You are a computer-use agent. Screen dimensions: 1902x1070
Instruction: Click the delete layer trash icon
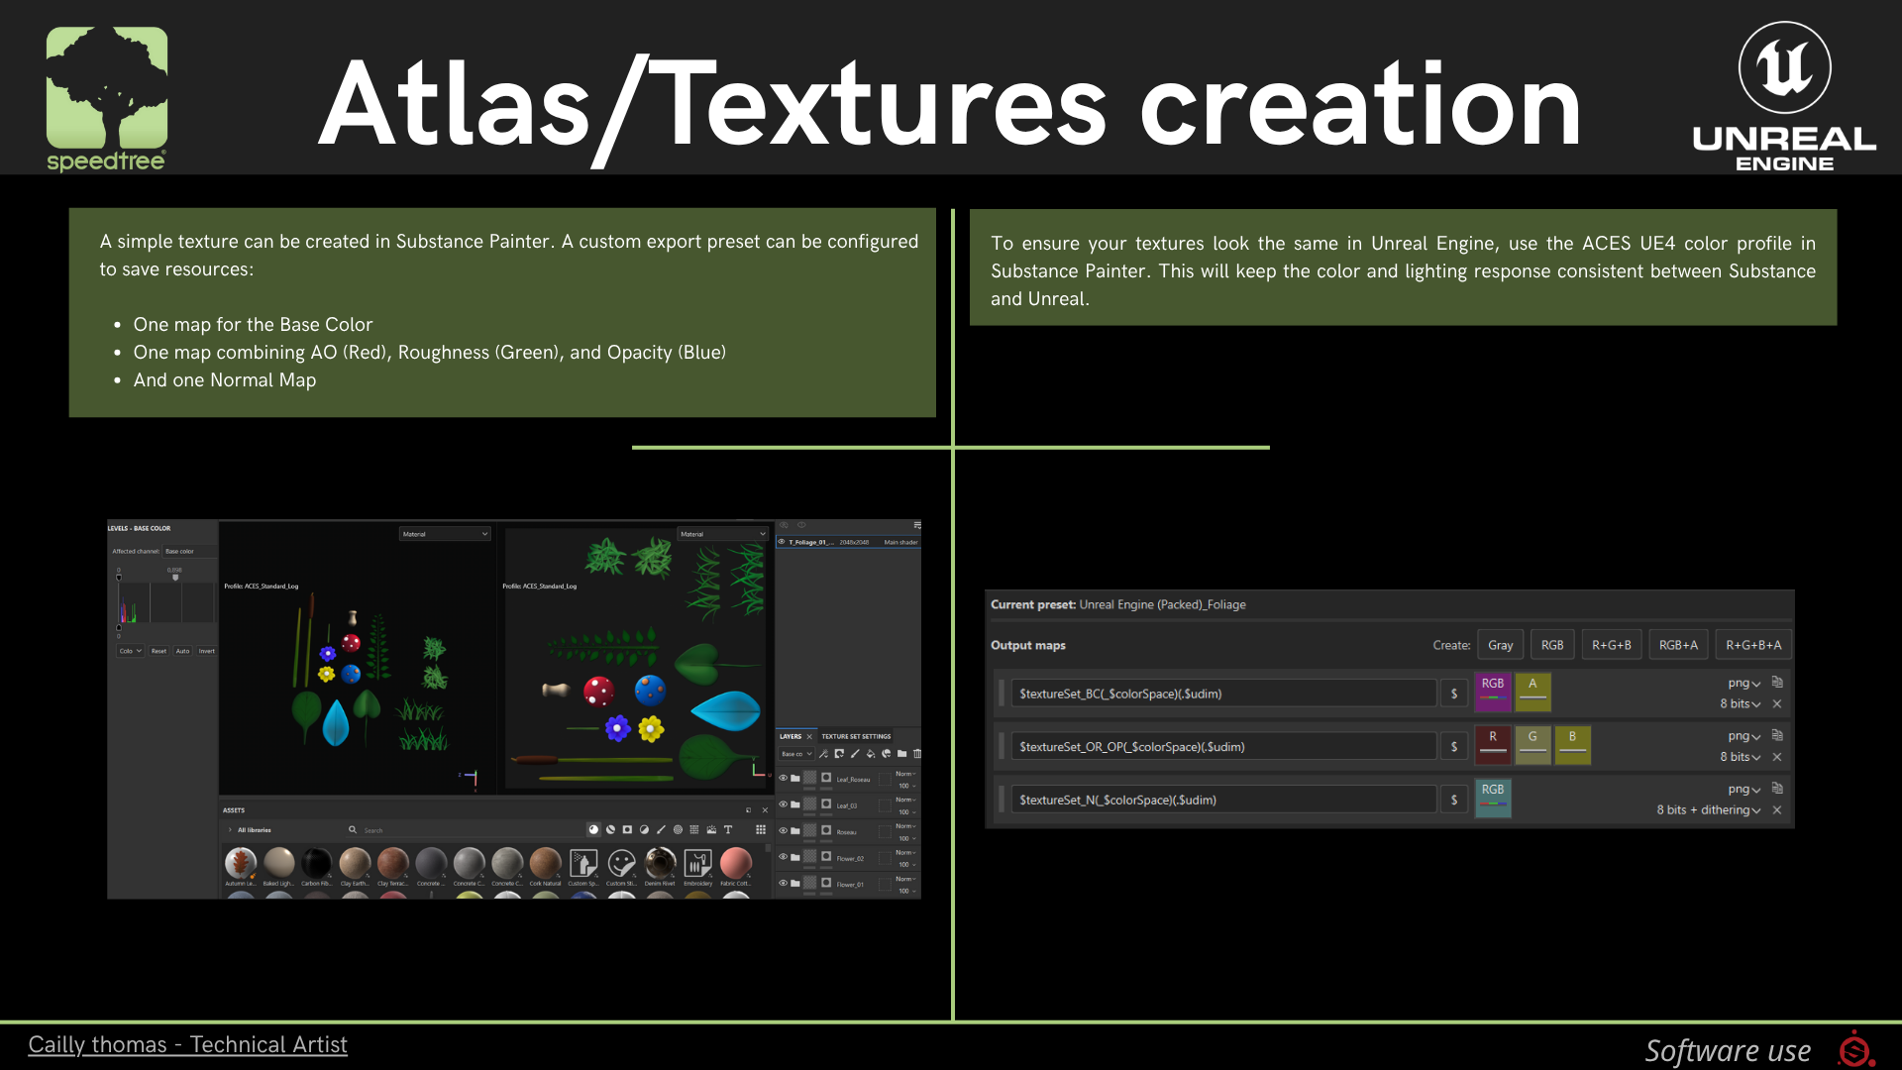pos(917,754)
